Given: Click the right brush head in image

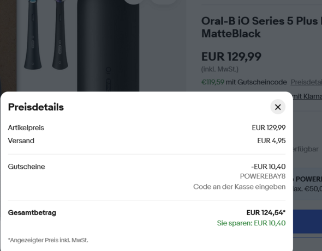Looking at the screenshot, I should (x=60, y=35).
